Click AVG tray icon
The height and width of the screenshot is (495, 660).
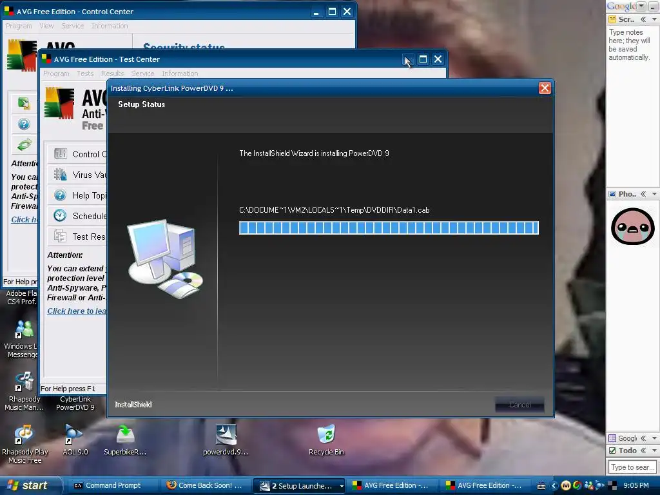pyautogui.click(x=612, y=486)
